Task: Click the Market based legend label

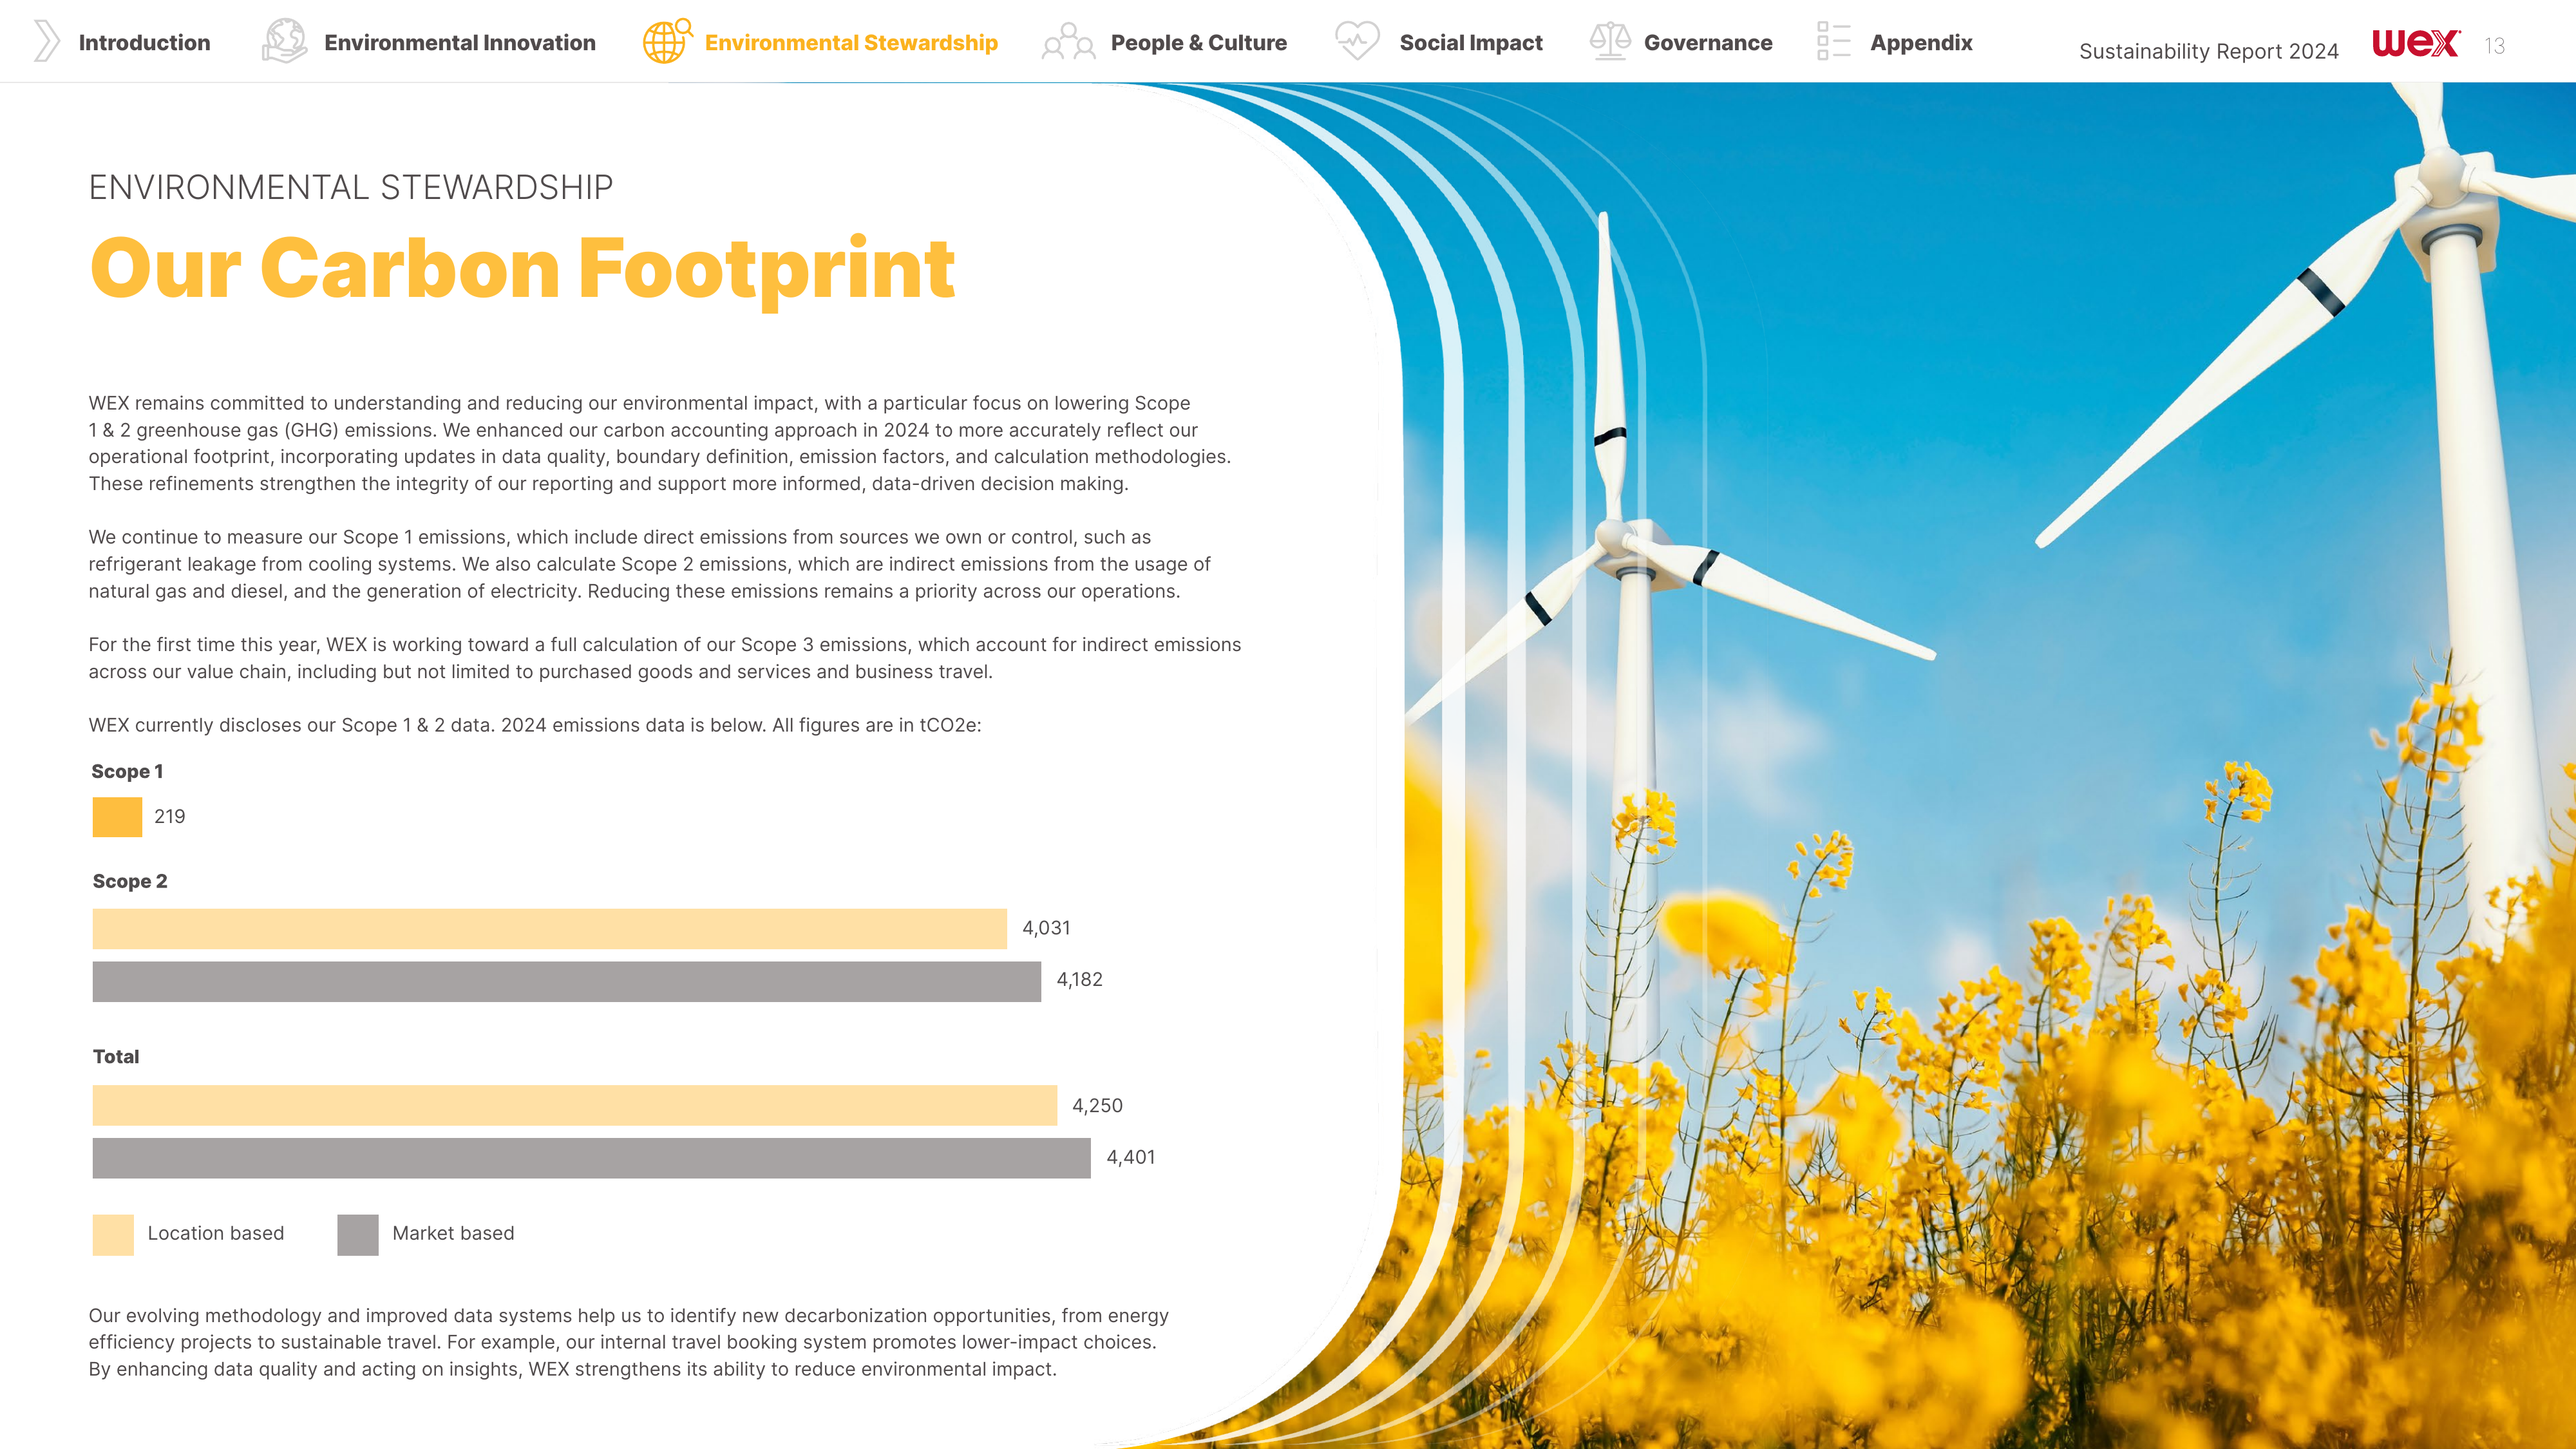Action: click(453, 1234)
